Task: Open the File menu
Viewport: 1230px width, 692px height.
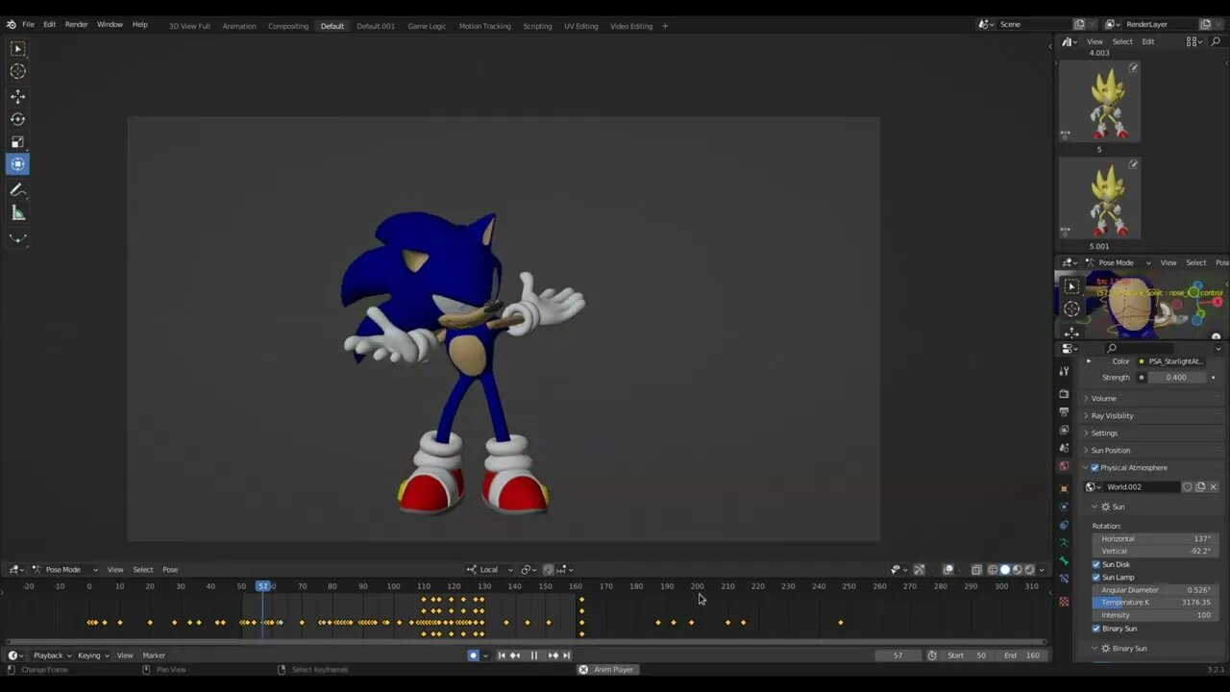Action: pyautogui.click(x=28, y=24)
